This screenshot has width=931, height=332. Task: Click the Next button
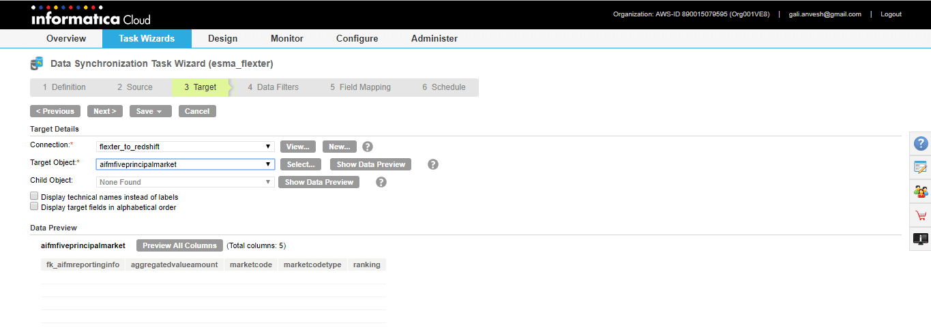point(105,111)
